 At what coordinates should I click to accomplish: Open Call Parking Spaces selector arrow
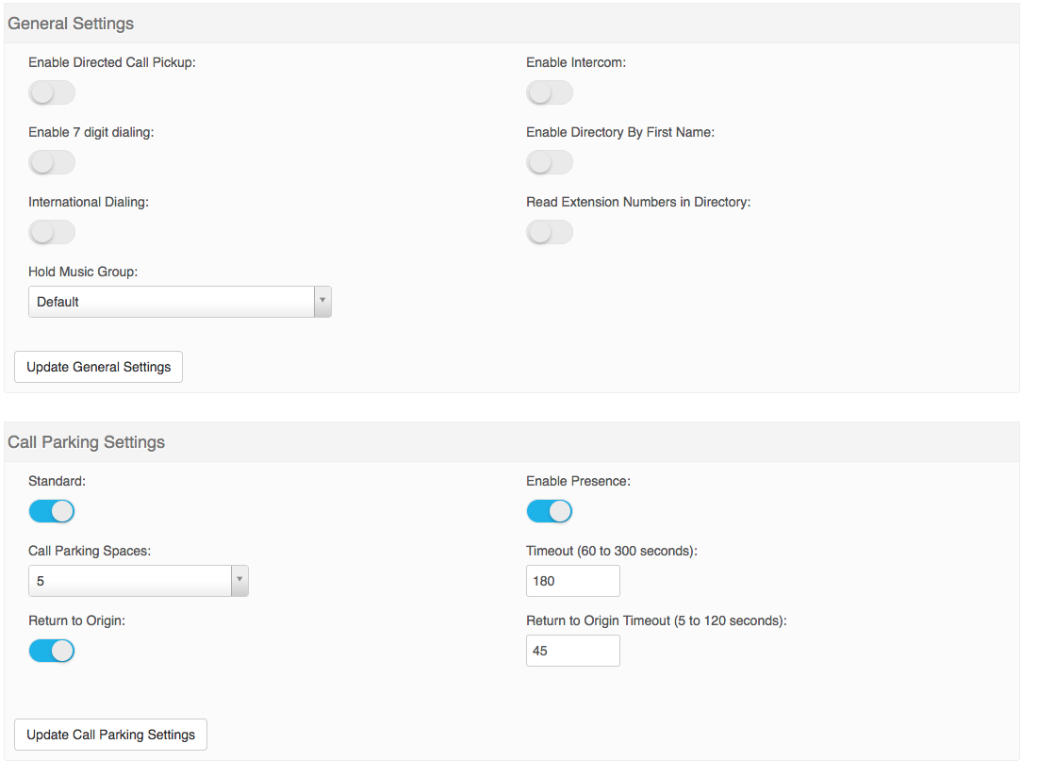pyautogui.click(x=239, y=580)
